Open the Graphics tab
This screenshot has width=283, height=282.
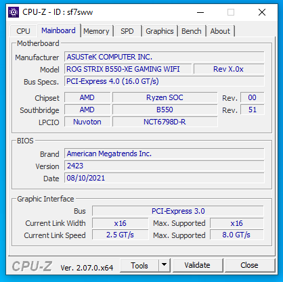coord(160,31)
